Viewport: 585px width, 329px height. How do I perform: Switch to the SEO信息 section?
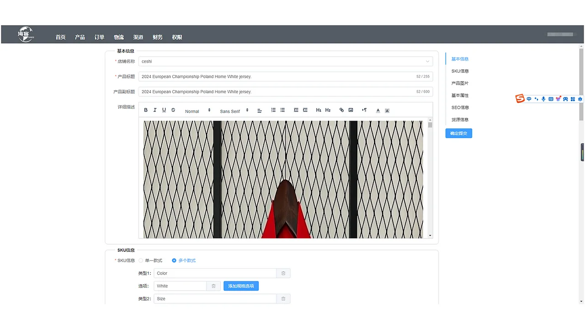460,107
